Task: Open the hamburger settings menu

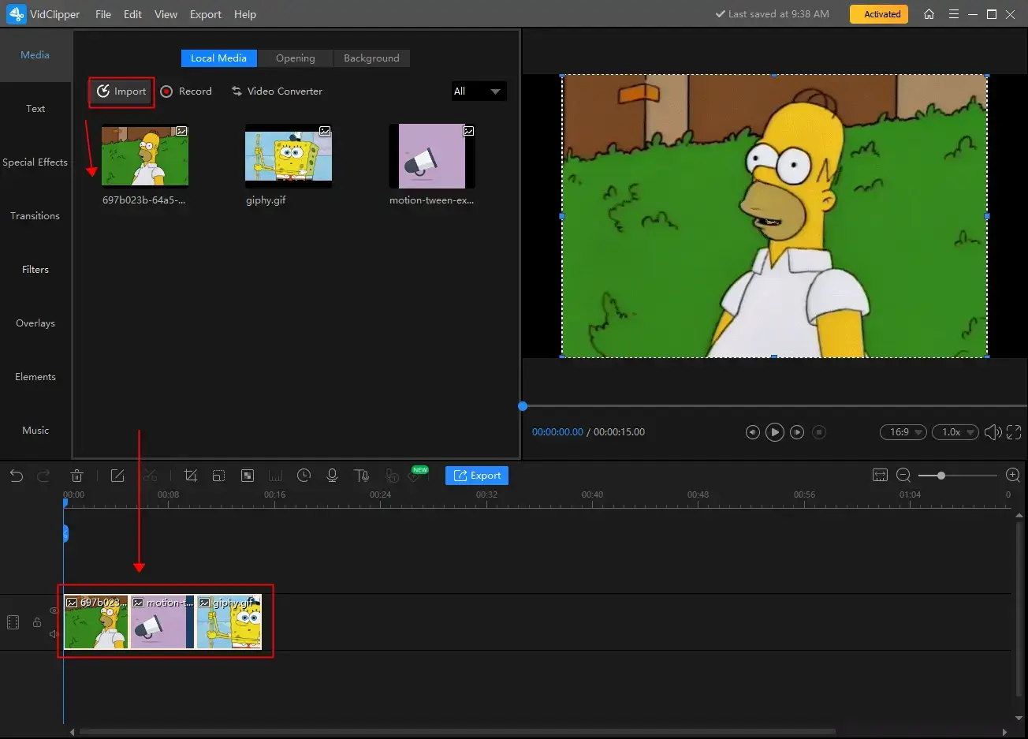Action: (x=954, y=14)
